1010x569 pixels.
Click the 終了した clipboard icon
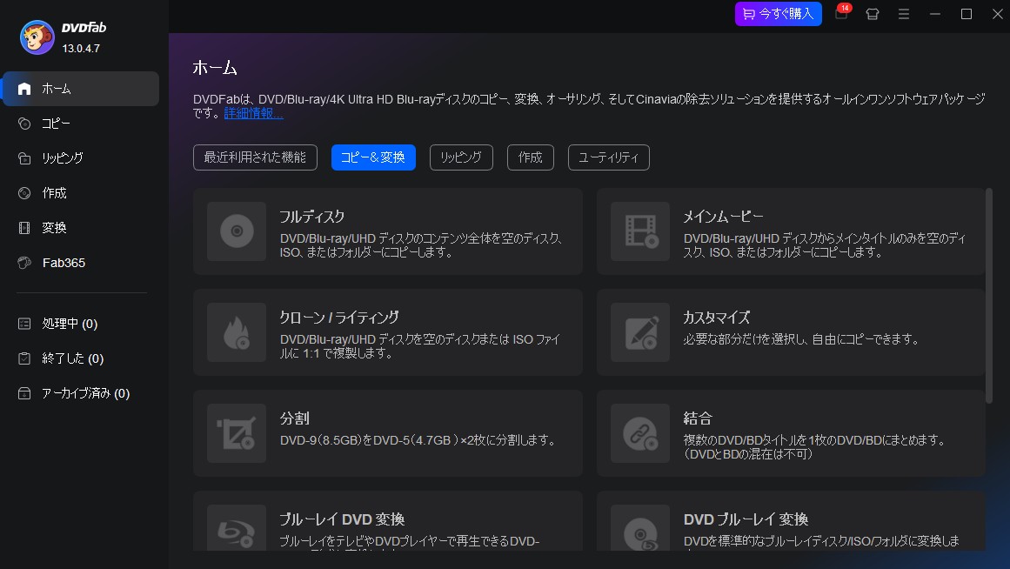(24, 358)
